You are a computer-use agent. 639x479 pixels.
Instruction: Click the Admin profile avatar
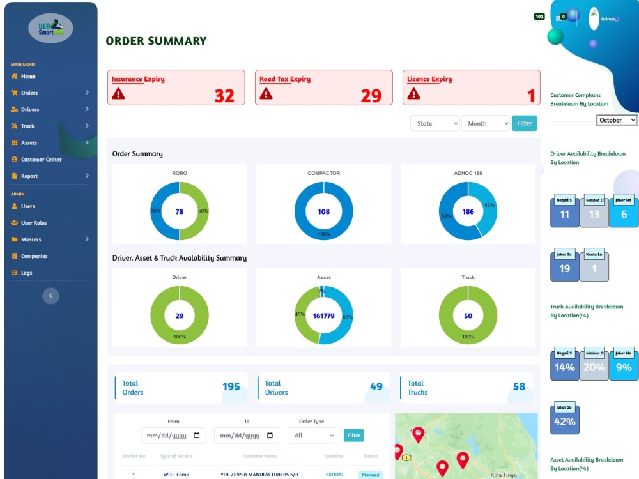pyautogui.click(x=594, y=19)
